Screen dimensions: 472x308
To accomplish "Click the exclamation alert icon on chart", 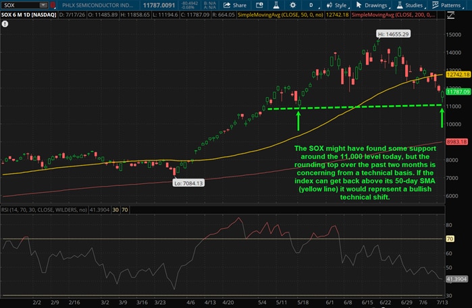I will 5,24.
